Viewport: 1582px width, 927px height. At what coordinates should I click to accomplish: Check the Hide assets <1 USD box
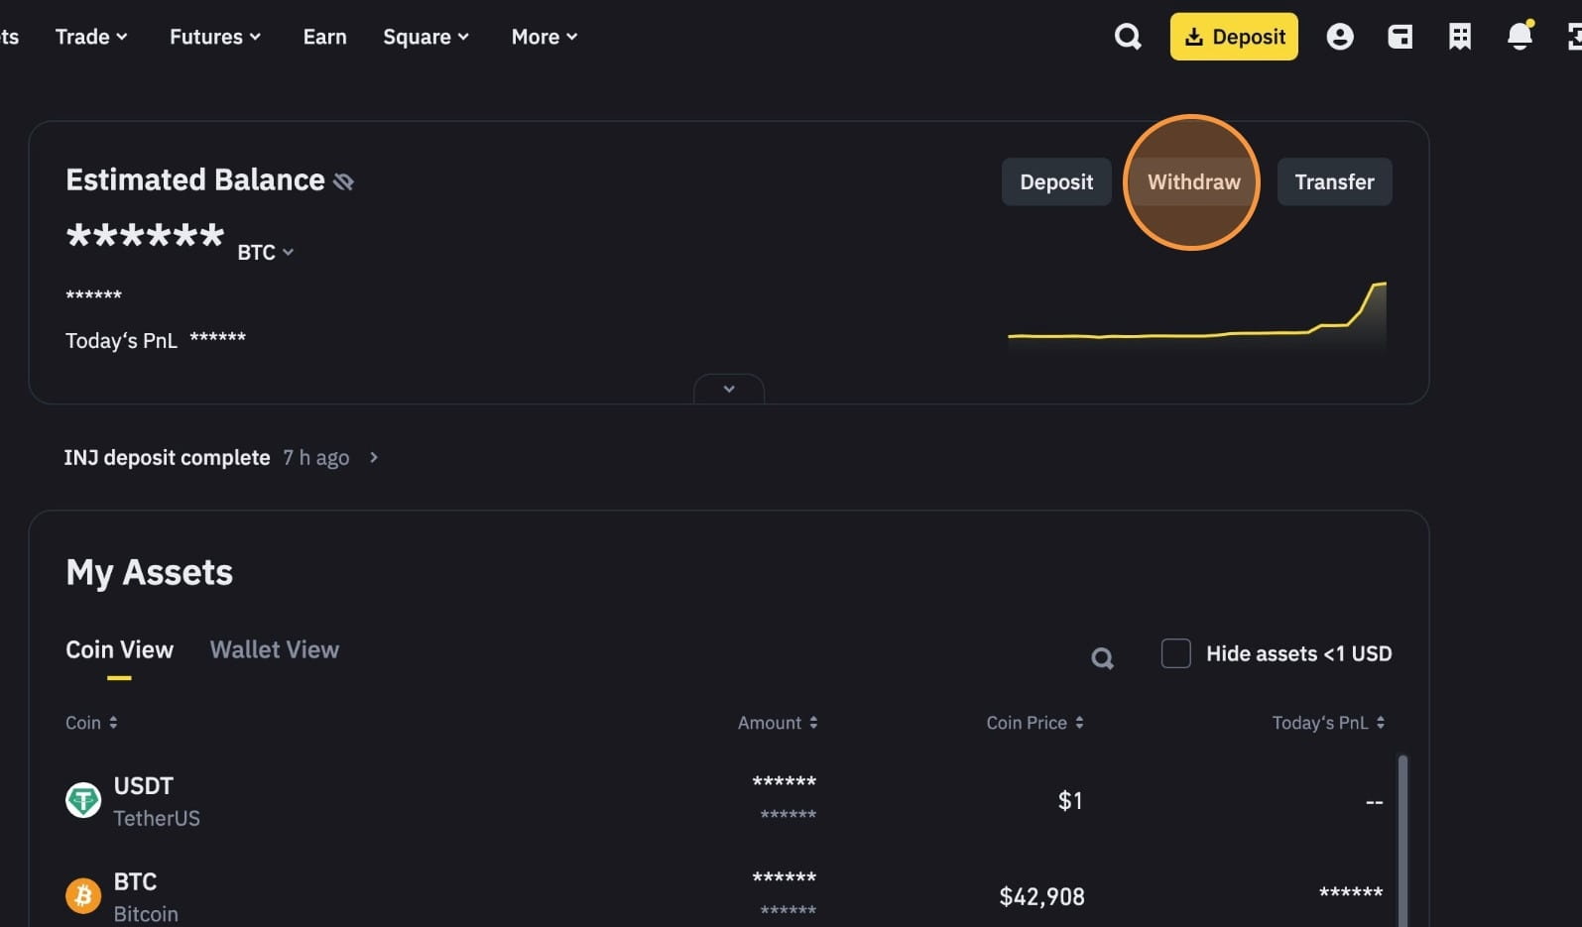click(x=1175, y=653)
